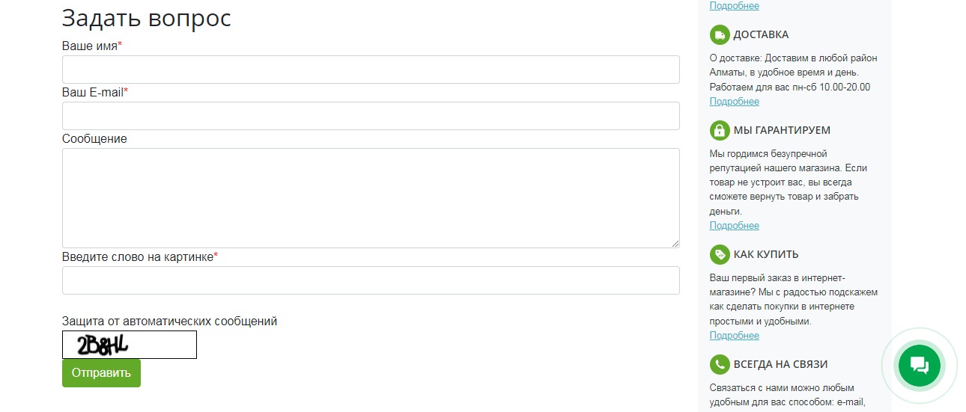Open Подробнее link under ДОСТАВКА
This screenshot has width=966, height=412.
click(734, 102)
